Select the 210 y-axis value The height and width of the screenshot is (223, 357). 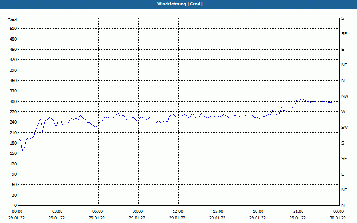[x=13, y=132]
